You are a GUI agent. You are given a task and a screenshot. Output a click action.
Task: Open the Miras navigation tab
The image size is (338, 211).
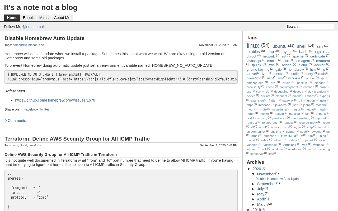click(x=44, y=18)
